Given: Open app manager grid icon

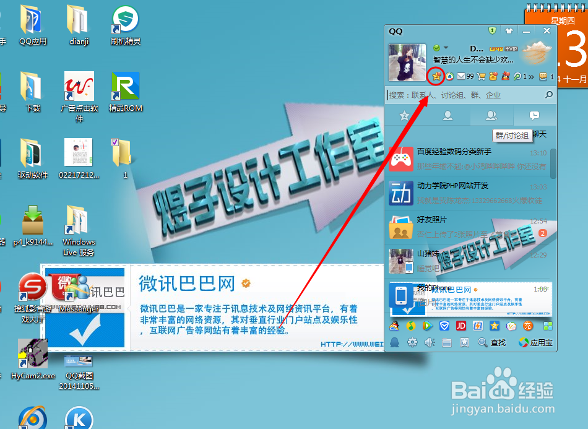Looking at the screenshot, I should point(548,326).
